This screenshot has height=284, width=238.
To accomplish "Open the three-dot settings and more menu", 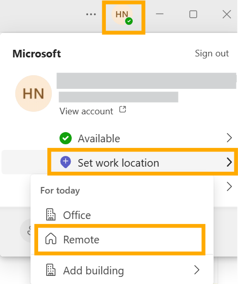I will (x=91, y=14).
